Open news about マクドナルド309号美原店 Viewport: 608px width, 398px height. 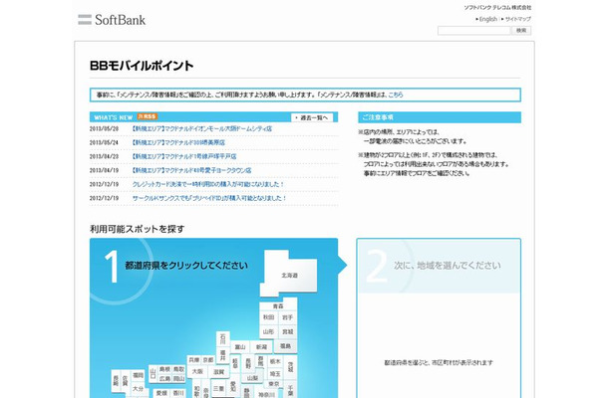pyautogui.click(x=178, y=142)
